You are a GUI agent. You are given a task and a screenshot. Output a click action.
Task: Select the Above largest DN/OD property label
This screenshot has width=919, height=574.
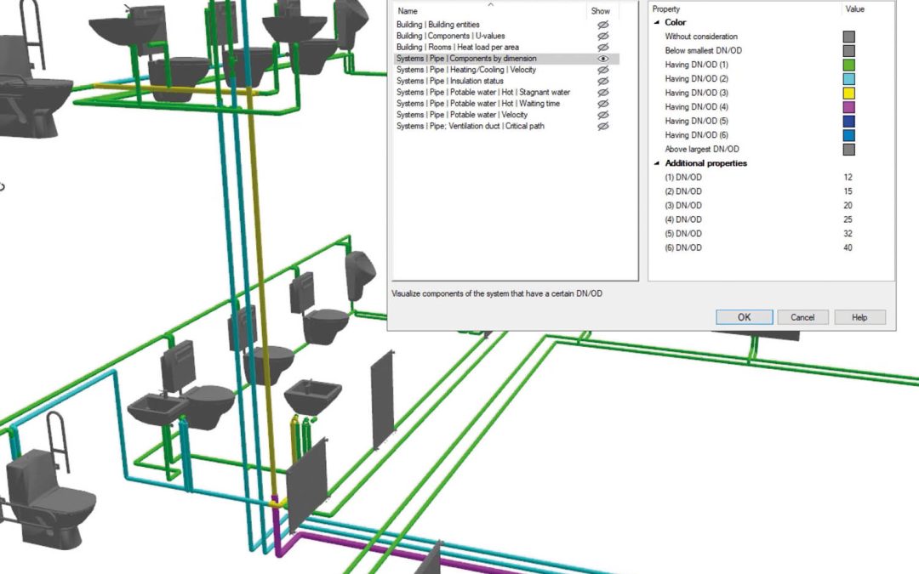click(x=701, y=149)
